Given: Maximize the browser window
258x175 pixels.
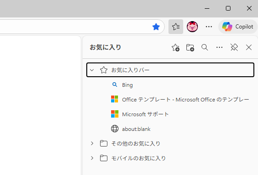Looking at the screenshot, I should [228, 8].
